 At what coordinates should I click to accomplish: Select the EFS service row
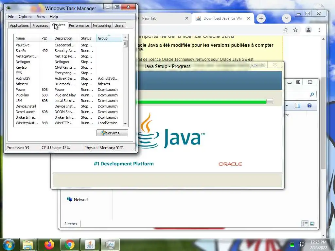68,73
